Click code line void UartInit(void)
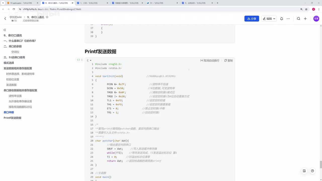This screenshot has height=181, width=322. pos(109,76)
